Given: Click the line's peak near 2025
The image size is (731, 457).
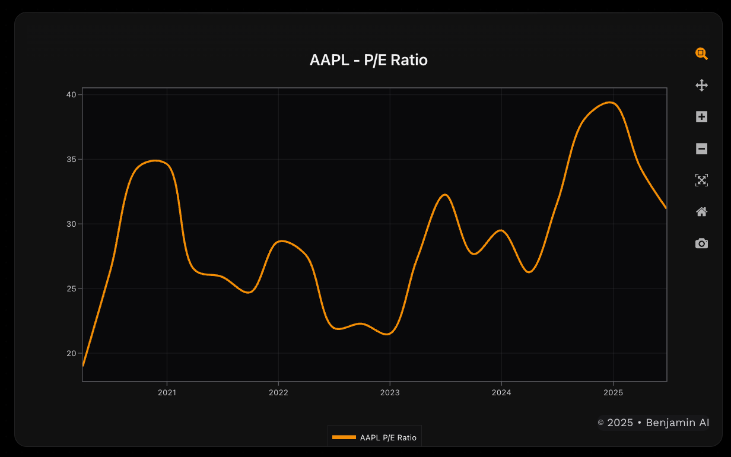Looking at the screenshot, I should pyautogui.click(x=611, y=103).
